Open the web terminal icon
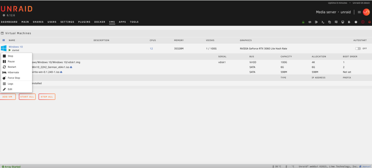The height and width of the screenshot is (168, 372). click(323, 22)
